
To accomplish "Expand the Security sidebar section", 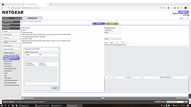I will (x=11, y=38).
